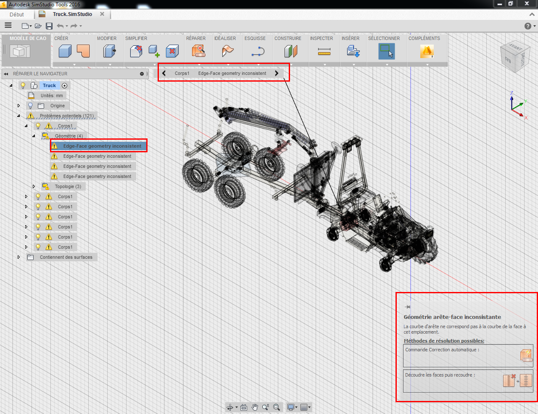Select the SIMPLIFIER blue cube with red X
The width and height of the screenshot is (538, 414).
[172, 51]
